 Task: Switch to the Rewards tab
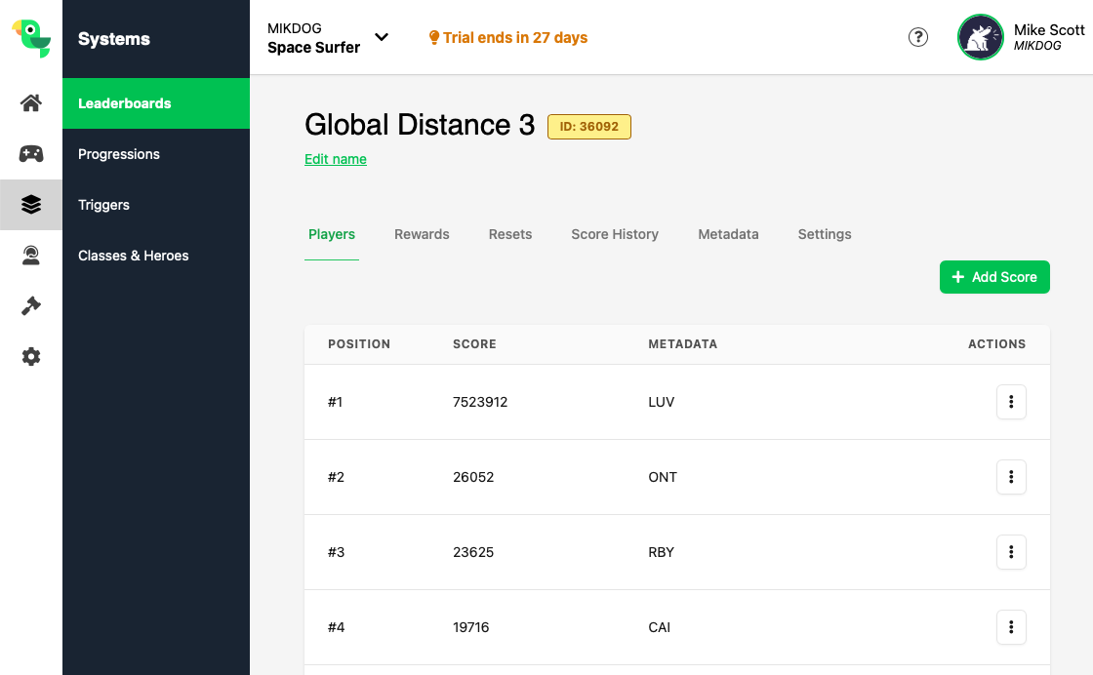(422, 234)
